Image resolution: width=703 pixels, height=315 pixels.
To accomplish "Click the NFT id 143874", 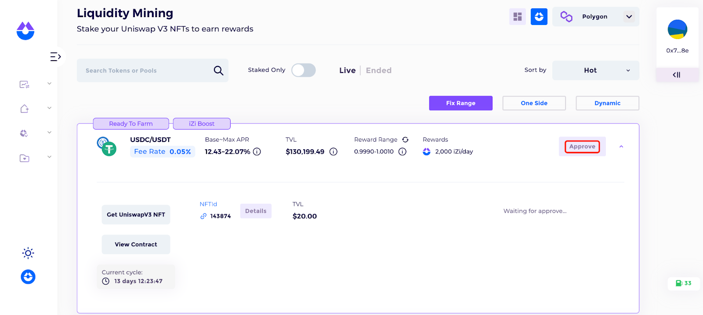I will tap(221, 216).
